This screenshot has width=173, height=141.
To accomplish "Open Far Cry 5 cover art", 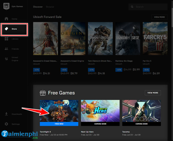I will pos(155,39).
